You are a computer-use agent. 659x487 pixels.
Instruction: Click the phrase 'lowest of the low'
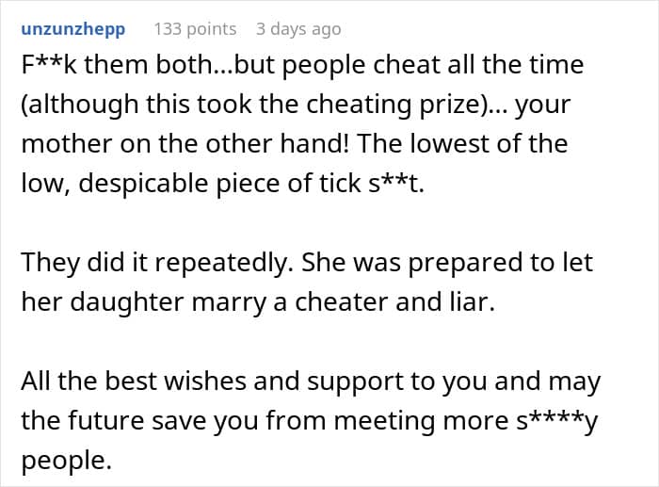tap(461, 143)
